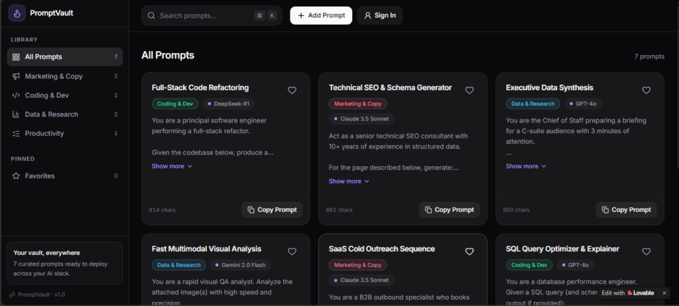Click Claude 3.5 Sonnet tag on SaaS Cold Outreach card
This screenshot has height=306, width=679.
coord(361,280)
